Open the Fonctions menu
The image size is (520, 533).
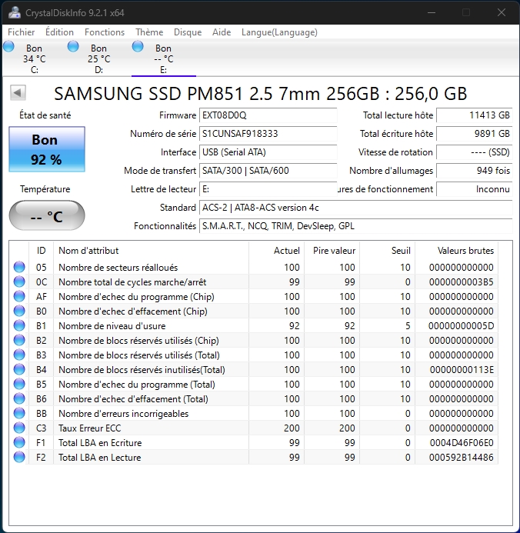click(x=105, y=32)
